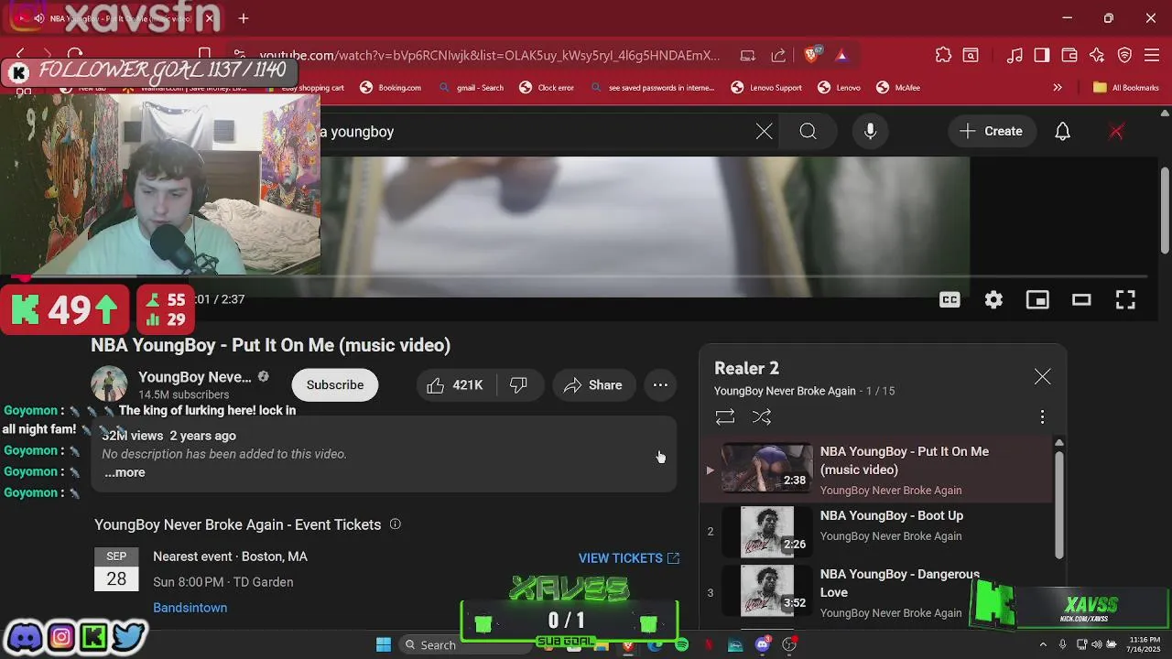Image resolution: width=1172 pixels, height=659 pixels.
Task: Like the video with 421K likes
Action: pyautogui.click(x=455, y=385)
